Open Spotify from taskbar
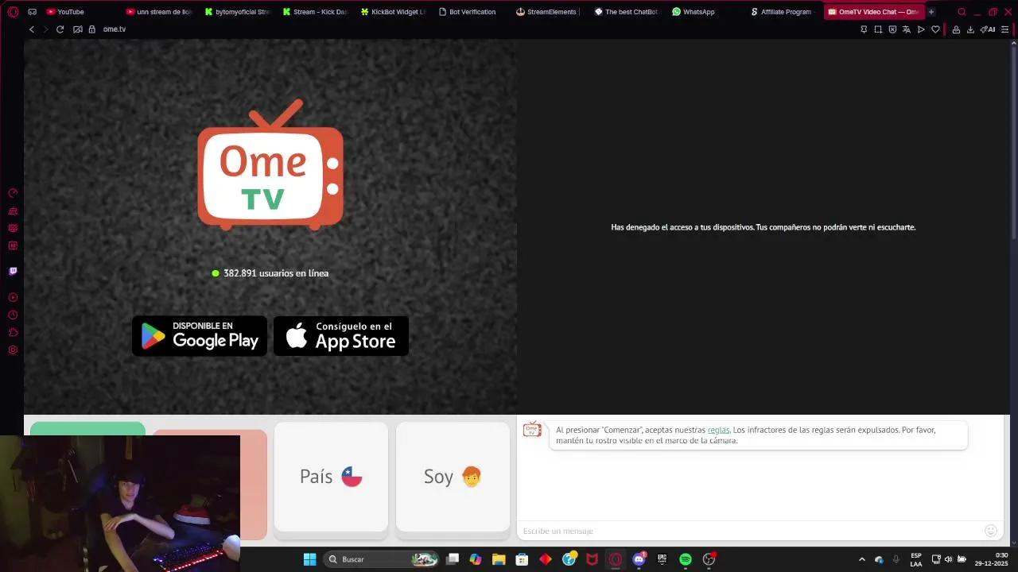 coord(686,559)
